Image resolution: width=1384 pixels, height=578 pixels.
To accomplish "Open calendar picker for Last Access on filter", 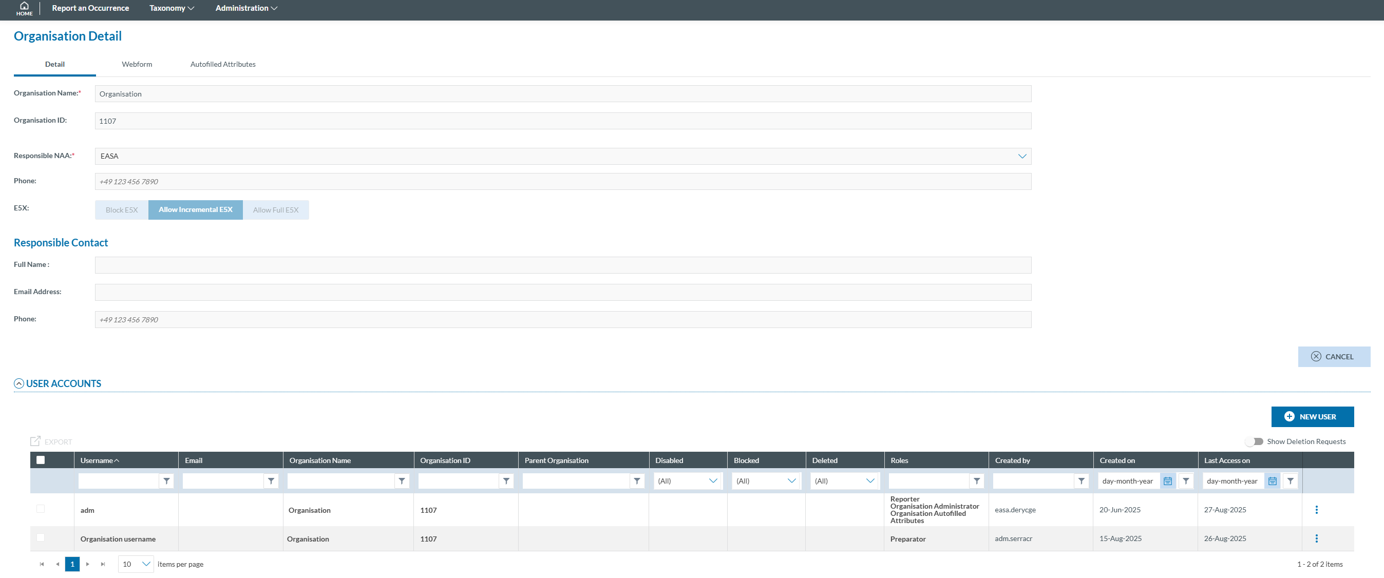I will 1272,481.
